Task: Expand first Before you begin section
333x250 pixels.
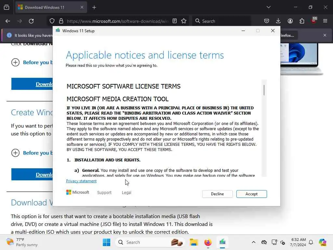Action: click(32, 62)
